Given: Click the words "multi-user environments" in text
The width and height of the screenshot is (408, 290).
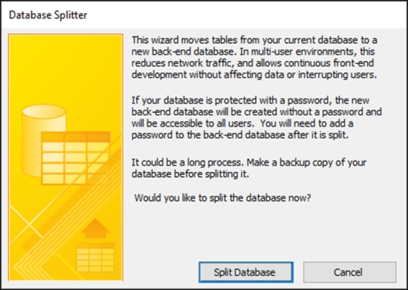Looking at the screenshot, I should (x=303, y=52).
